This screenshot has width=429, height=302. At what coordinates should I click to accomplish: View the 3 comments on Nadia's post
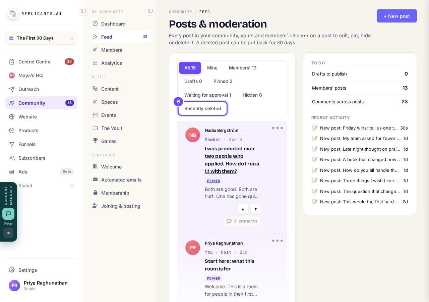coord(242,221)
